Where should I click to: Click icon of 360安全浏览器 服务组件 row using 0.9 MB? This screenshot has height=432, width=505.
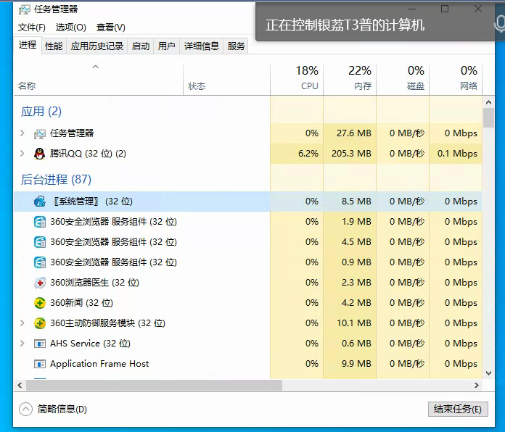coord(40,262)
